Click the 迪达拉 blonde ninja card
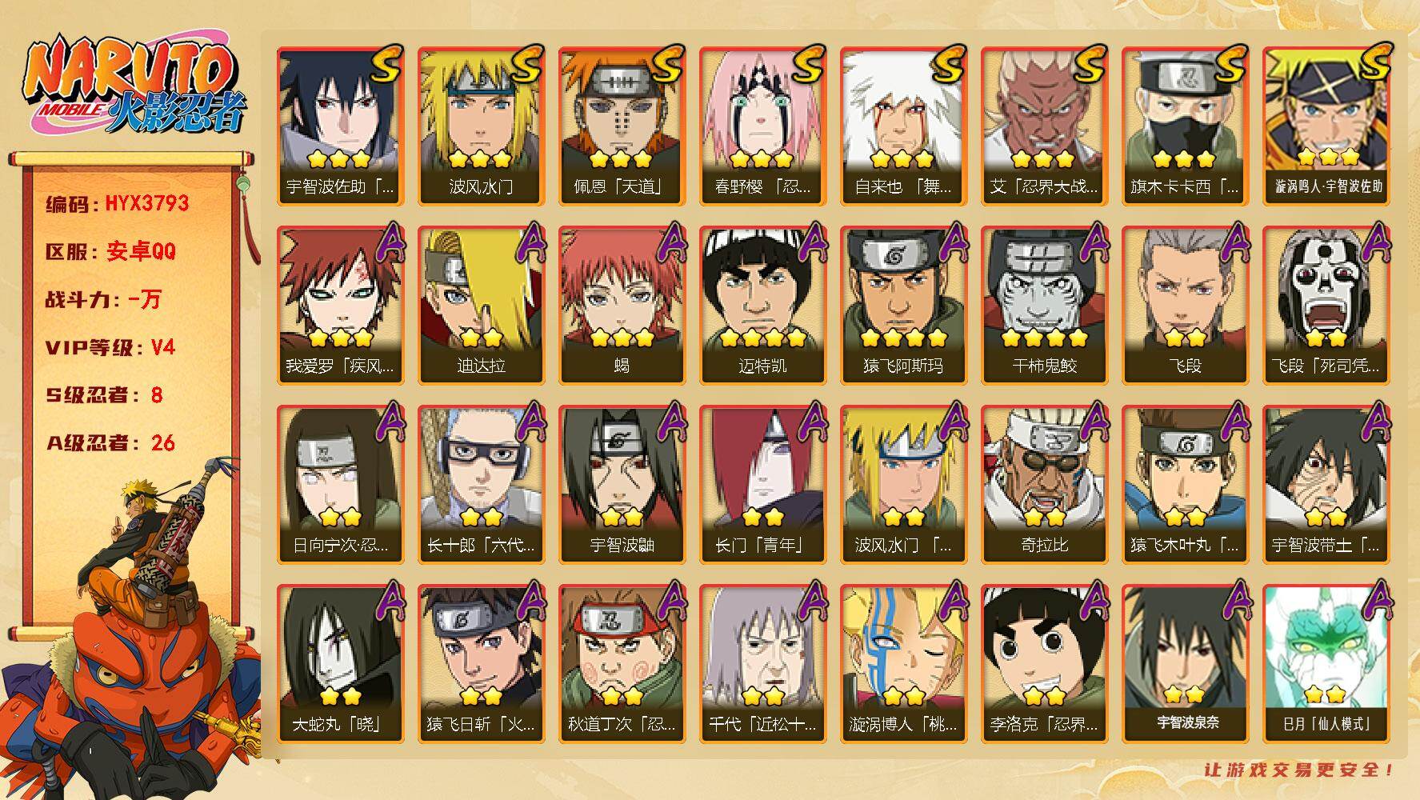Image resolution: width=1420 pixels, height=800 pixels. point(481,305)
